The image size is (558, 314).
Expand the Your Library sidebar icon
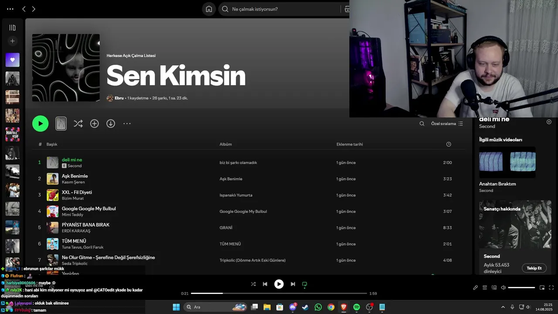point(12,27)
